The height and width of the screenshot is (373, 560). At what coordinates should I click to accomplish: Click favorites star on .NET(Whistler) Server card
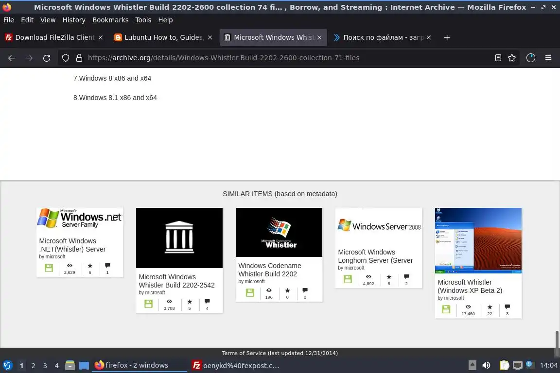pyautogui.click(x=90, y=266)
